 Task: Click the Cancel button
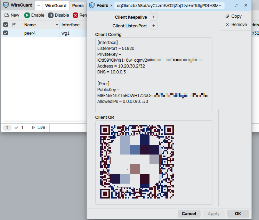[189, 213]
